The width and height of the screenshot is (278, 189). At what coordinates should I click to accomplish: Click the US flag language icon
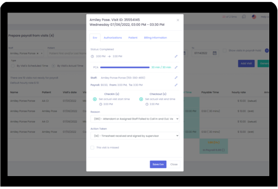coord(254,17)
